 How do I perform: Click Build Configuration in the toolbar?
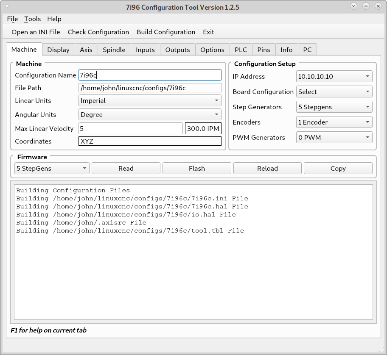tap(166, 32)
